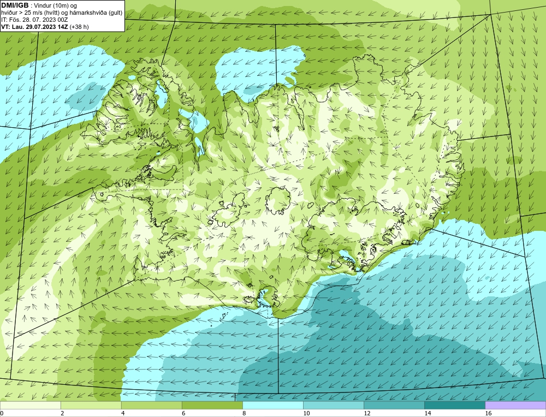The height and width of the screenshot is (417, 546).
Task: Click the legend label '16'
Action: tap(488, 413)
